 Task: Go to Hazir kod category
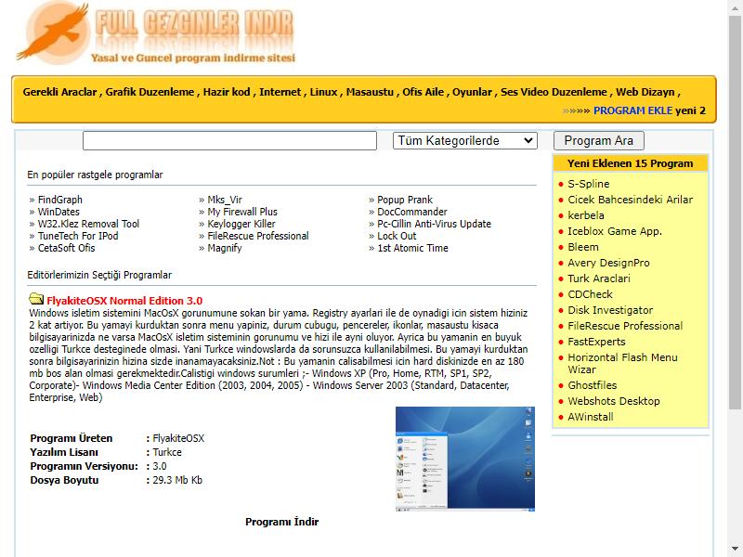click(x=227, y=92)
